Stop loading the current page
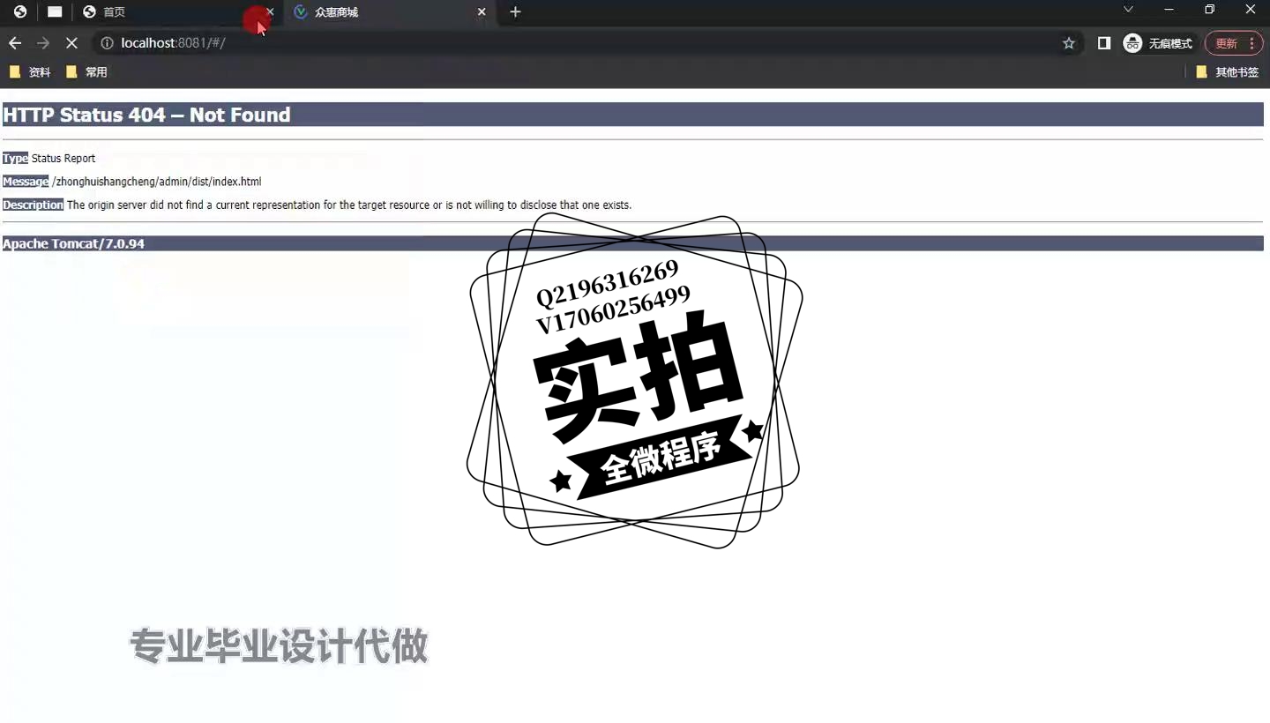 pos(71,43)
